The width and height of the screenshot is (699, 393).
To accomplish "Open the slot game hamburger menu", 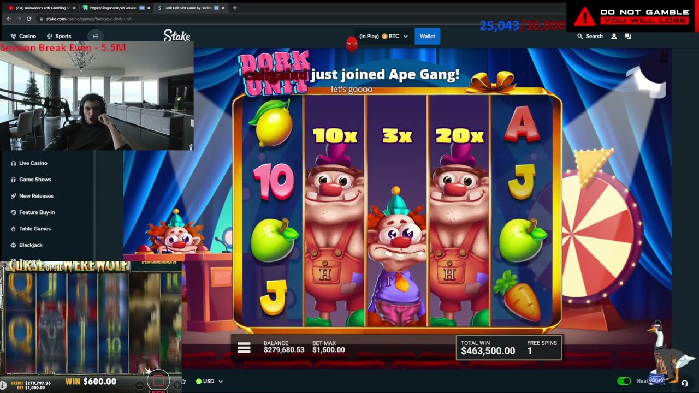I will (244, 348).
